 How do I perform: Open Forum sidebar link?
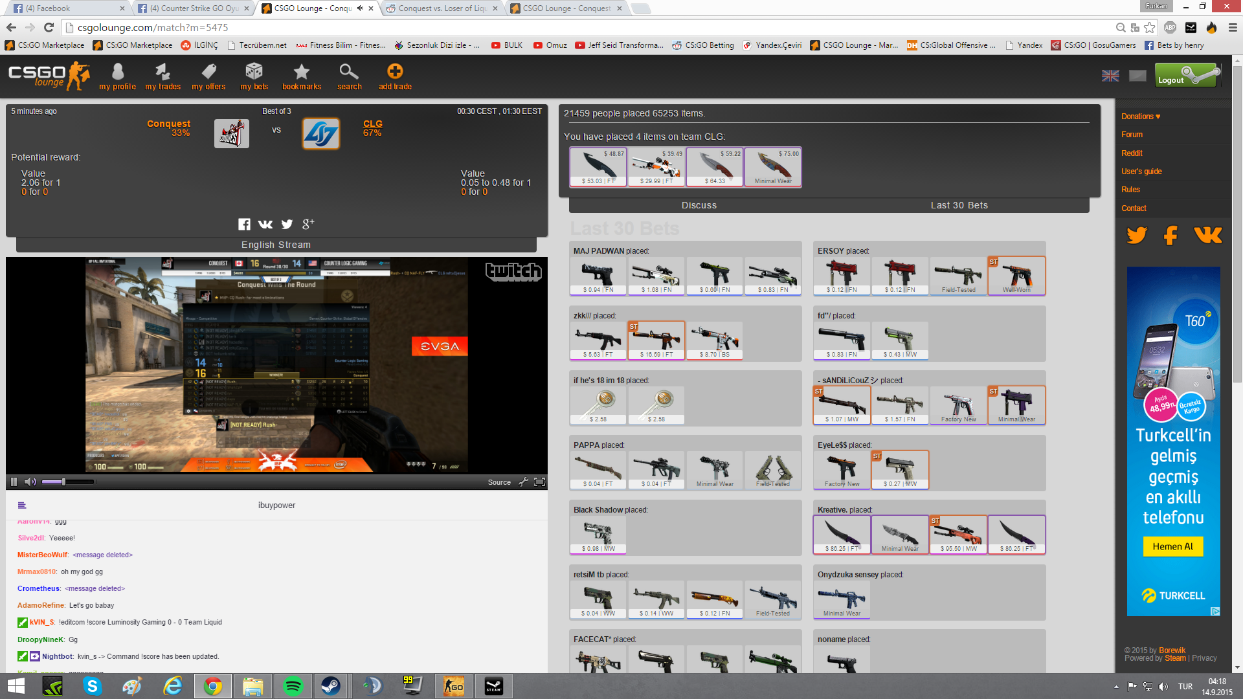click(x=1132, y=135)
